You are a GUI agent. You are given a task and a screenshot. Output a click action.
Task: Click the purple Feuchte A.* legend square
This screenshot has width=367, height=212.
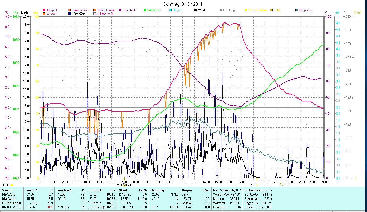coord(120,10)
